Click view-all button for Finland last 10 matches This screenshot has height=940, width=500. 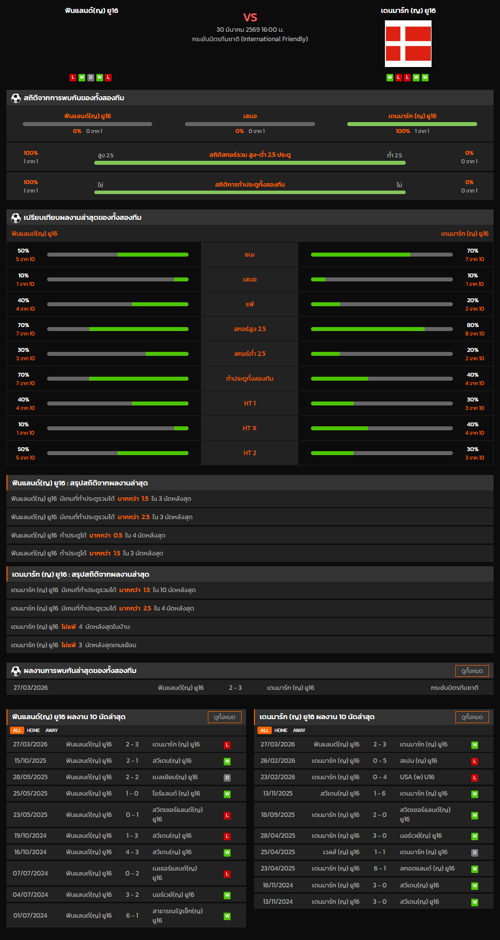click(x=224, y=717)
